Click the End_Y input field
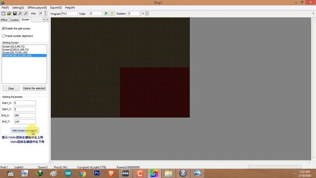316x178 pixels. click(x=25, y=122)
